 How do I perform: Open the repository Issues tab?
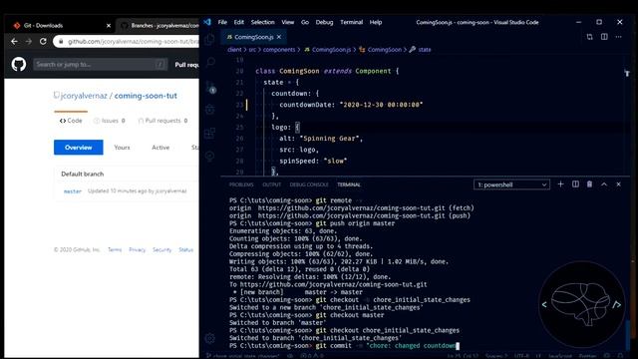(x=109, y=121)
